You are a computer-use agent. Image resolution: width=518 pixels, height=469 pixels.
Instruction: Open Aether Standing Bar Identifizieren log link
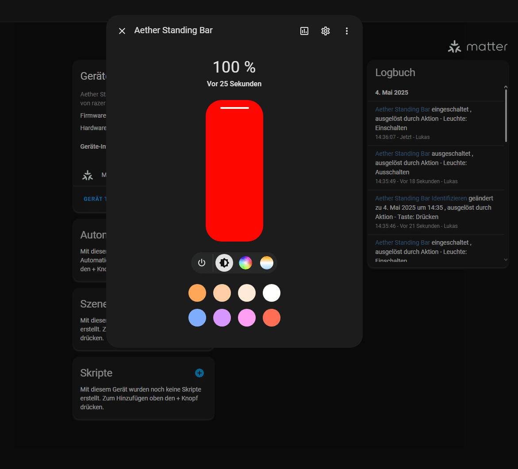point(421,198)
